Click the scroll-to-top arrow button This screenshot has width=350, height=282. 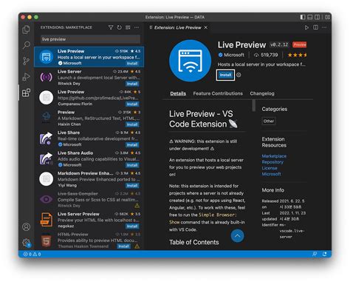pos(237,235)
